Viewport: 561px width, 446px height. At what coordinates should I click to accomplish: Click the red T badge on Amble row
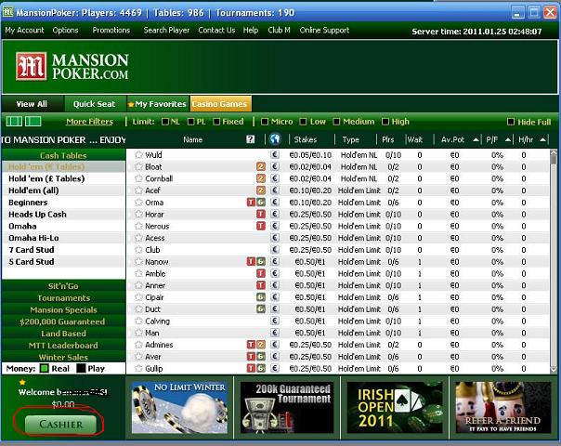261,273
